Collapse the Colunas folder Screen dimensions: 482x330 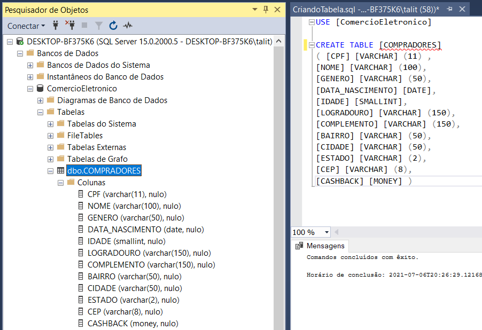(60, 183)
